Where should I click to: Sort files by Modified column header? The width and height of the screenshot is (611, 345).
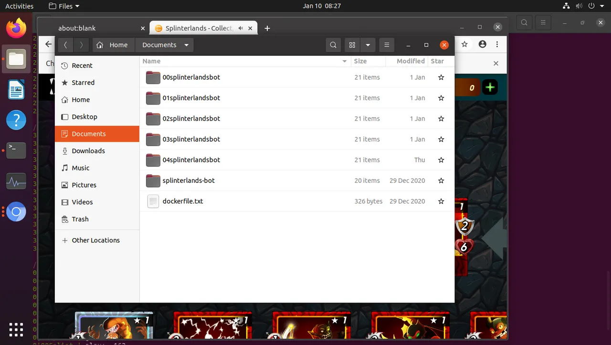[407, 61]
